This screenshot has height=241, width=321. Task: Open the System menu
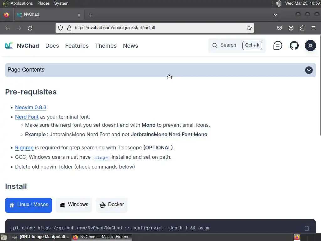pyautogui.click(x=61, y=3)
